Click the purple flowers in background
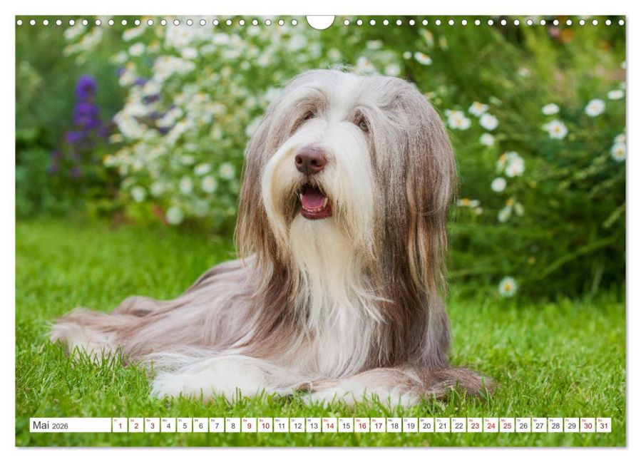 [x=84, y=118]
